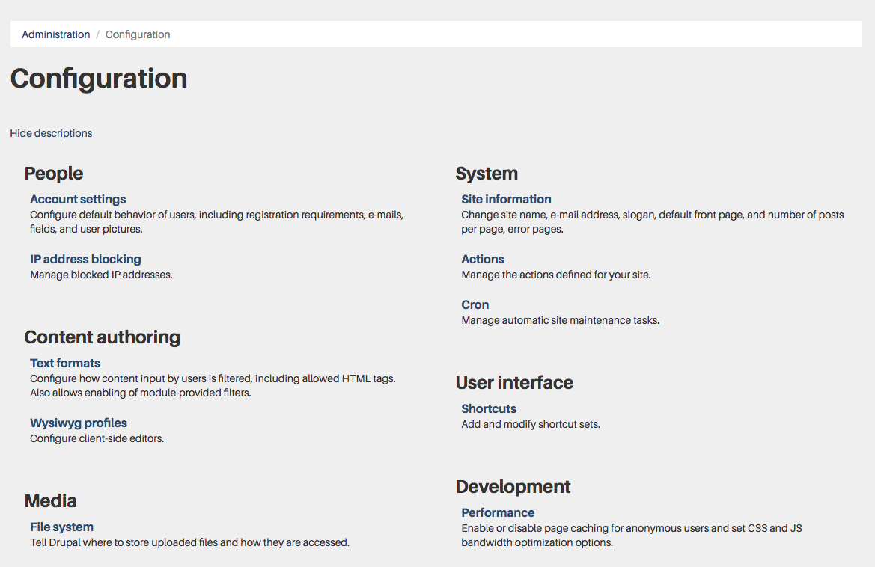Open Shortcuts configuration

pos(489,408)
